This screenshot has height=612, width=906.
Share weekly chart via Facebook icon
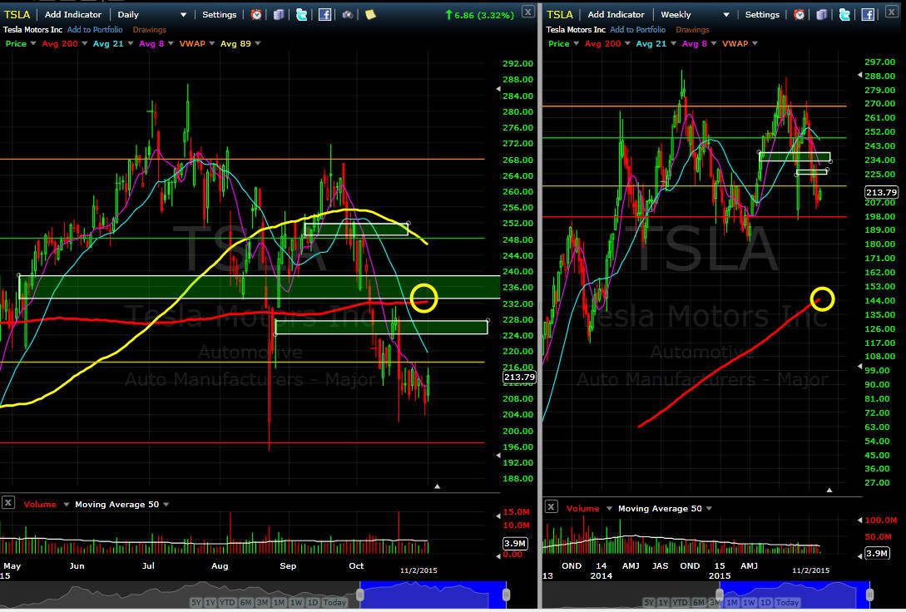(x=868, y=14)
